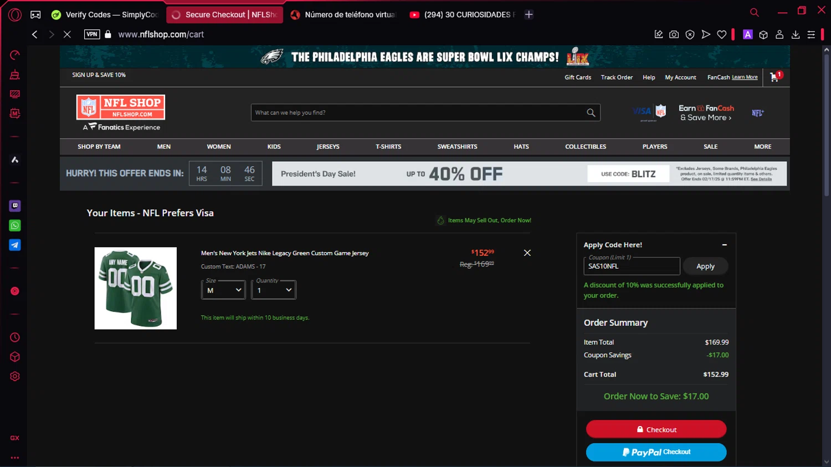Switch to Número de teléfono virtual tab
Viewport: 831px width, 467px height.
[x=343, y=15]
